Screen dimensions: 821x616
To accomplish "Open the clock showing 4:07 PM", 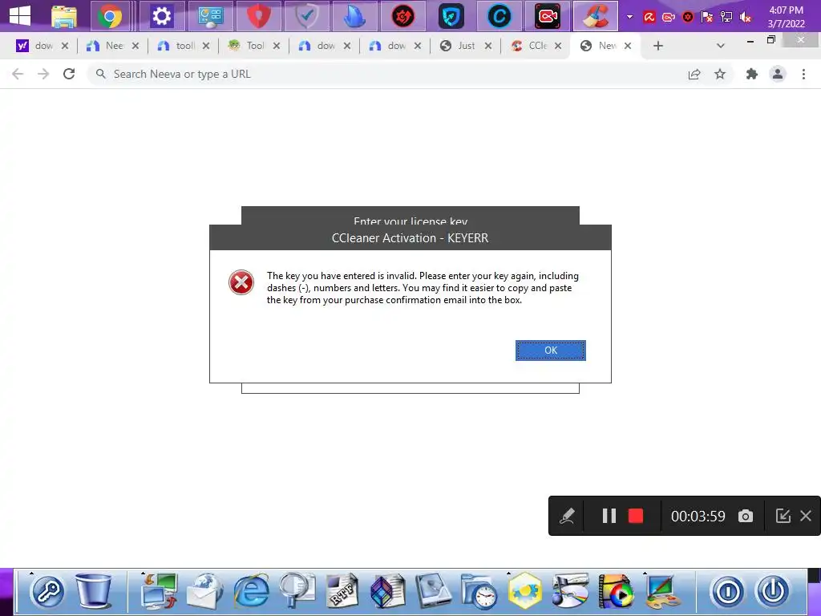I will (786, 17).
